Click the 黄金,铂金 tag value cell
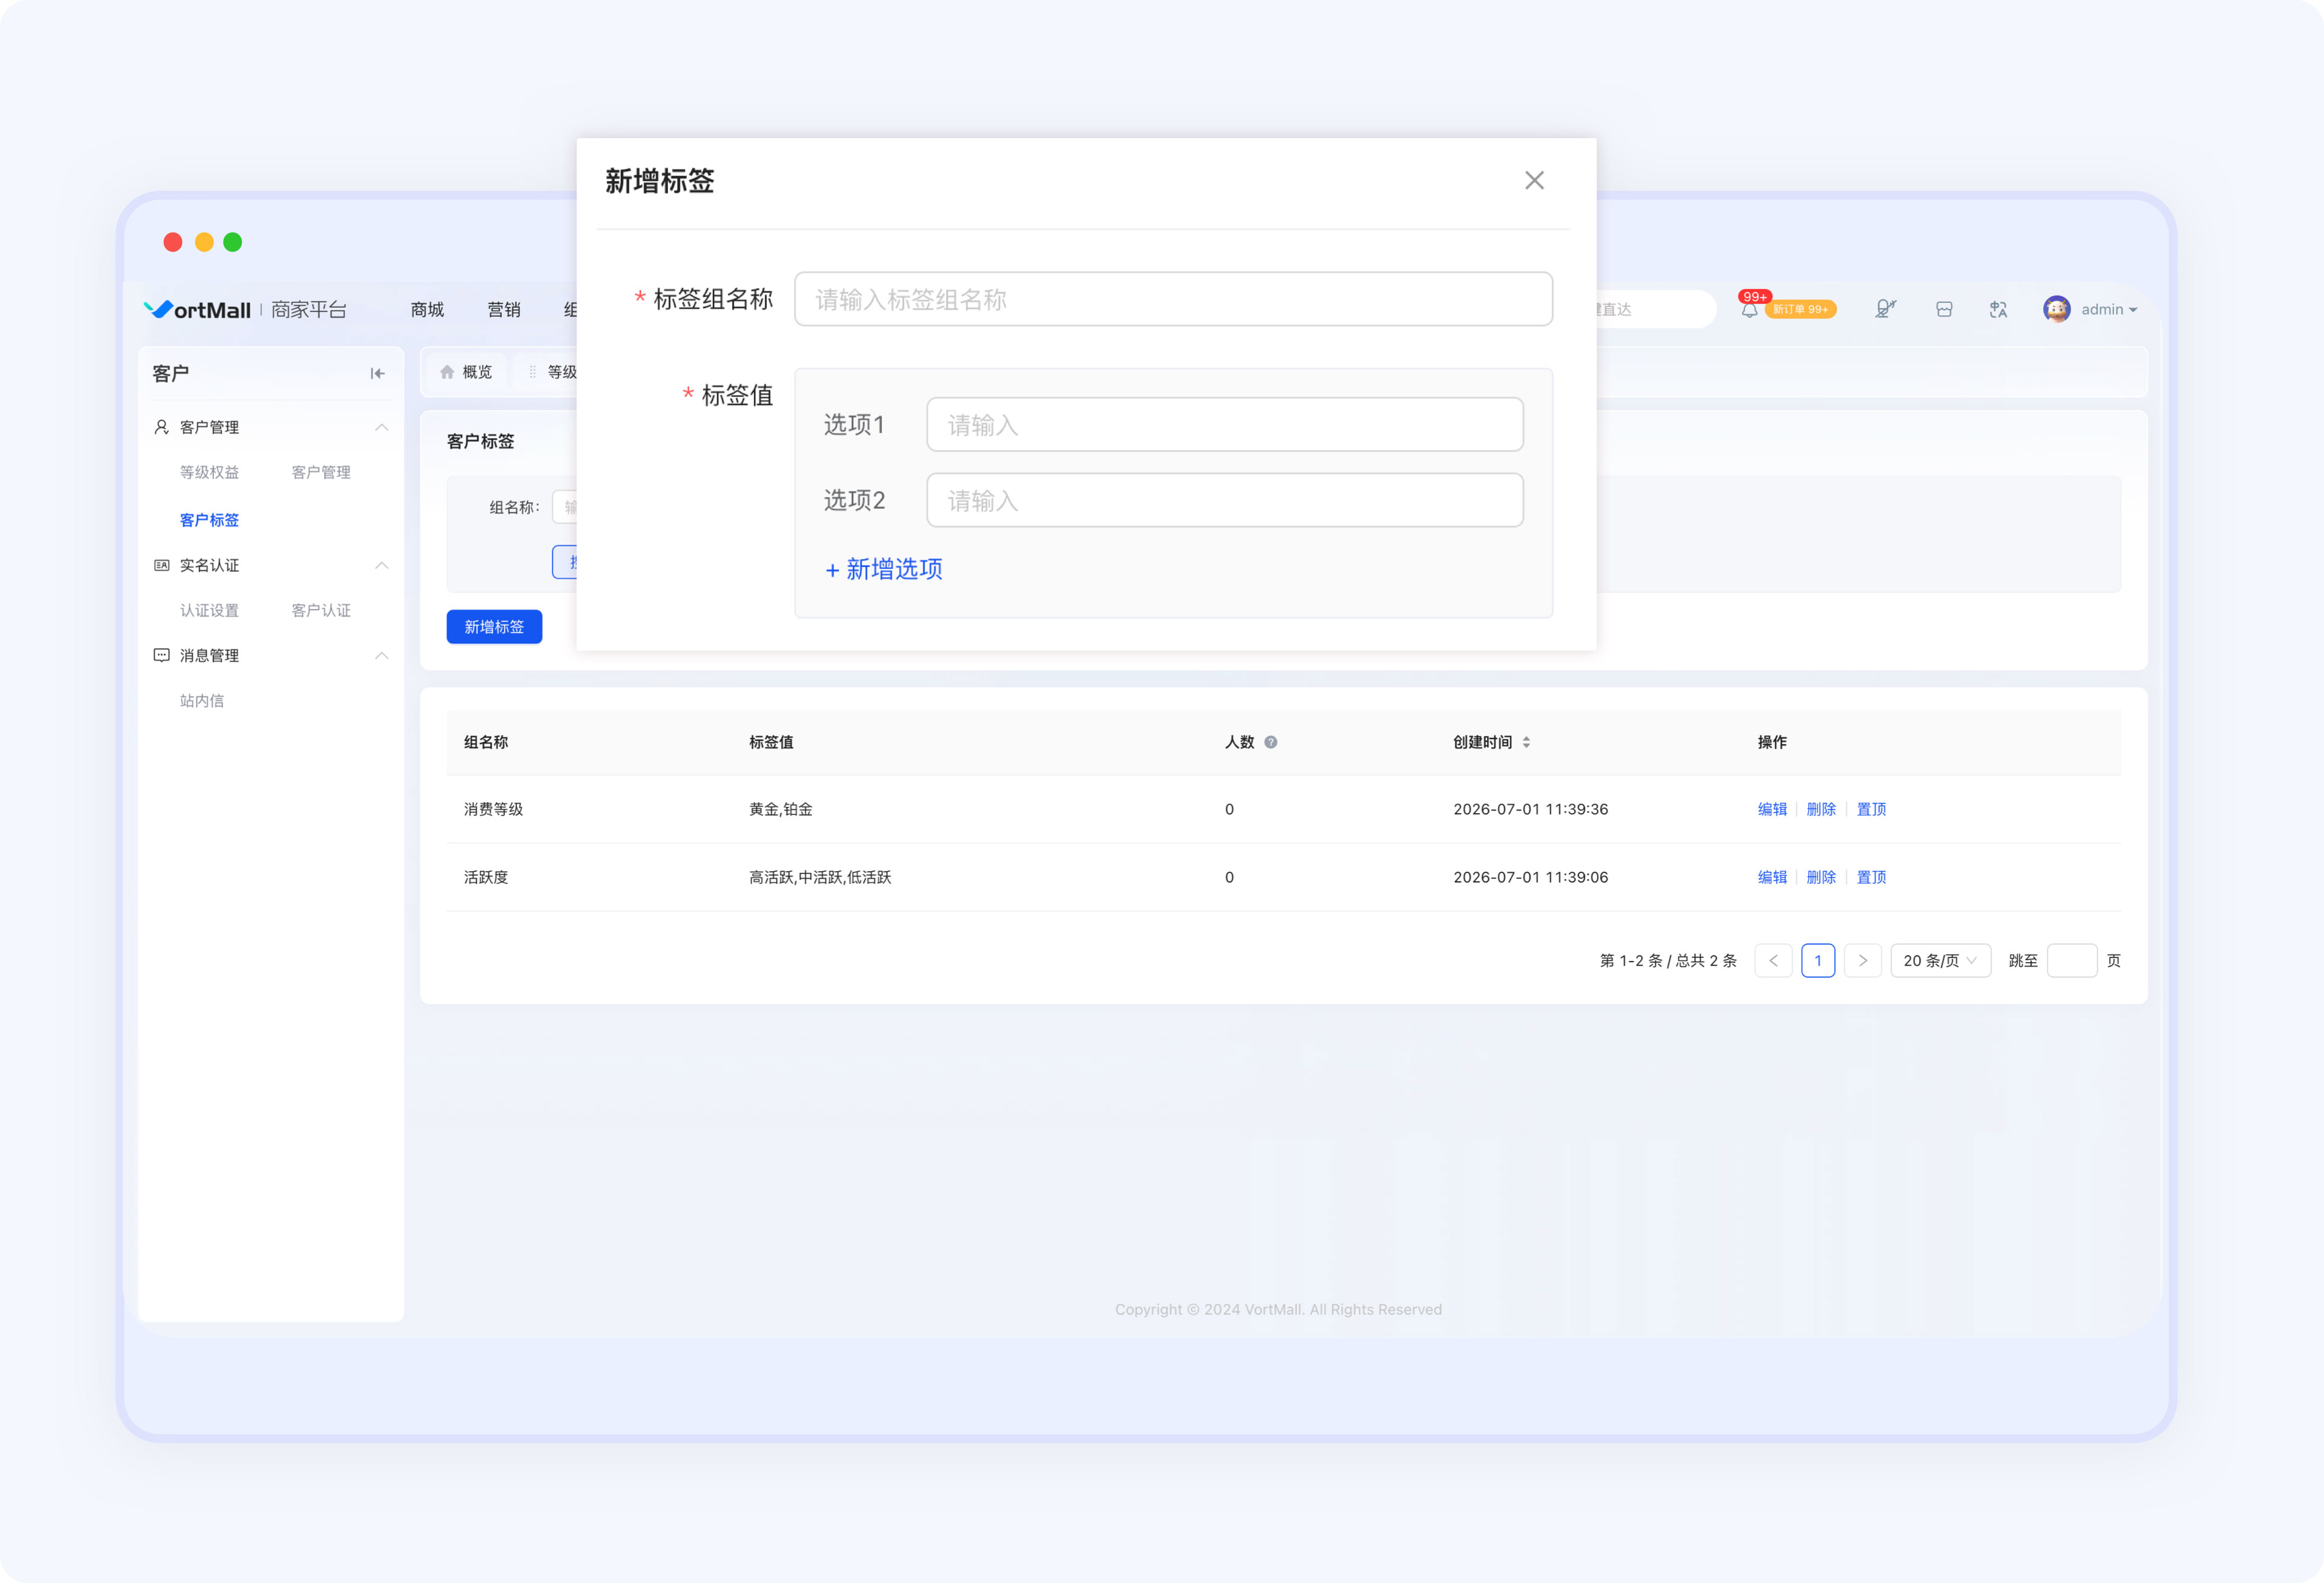The height and width of the screenshot is (1583, 2324). pyautogui.click(x=780, y=809)
